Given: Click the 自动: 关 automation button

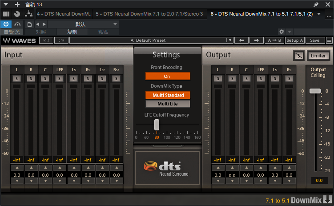Looking at the screenshot, I should [x=12, y=32].
